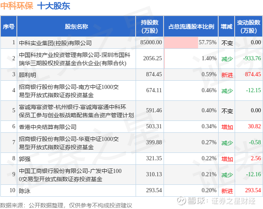Click change value -0.58
Image resolution: width=263 pixels, height=209 pixels.
[x=255, y=142]
